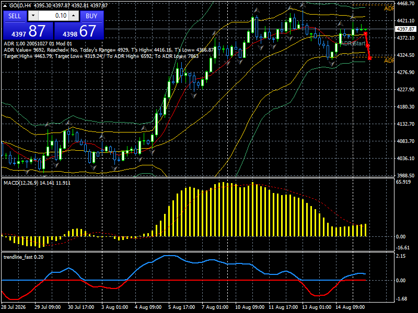Click the Target High= 4463.79 info line
Viewport: 418px width, 313px height.
pos(101,56)
